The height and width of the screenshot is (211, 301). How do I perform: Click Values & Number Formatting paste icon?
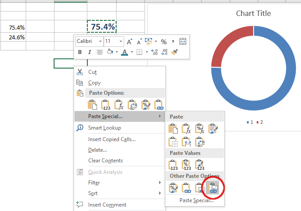click(187, 165)
